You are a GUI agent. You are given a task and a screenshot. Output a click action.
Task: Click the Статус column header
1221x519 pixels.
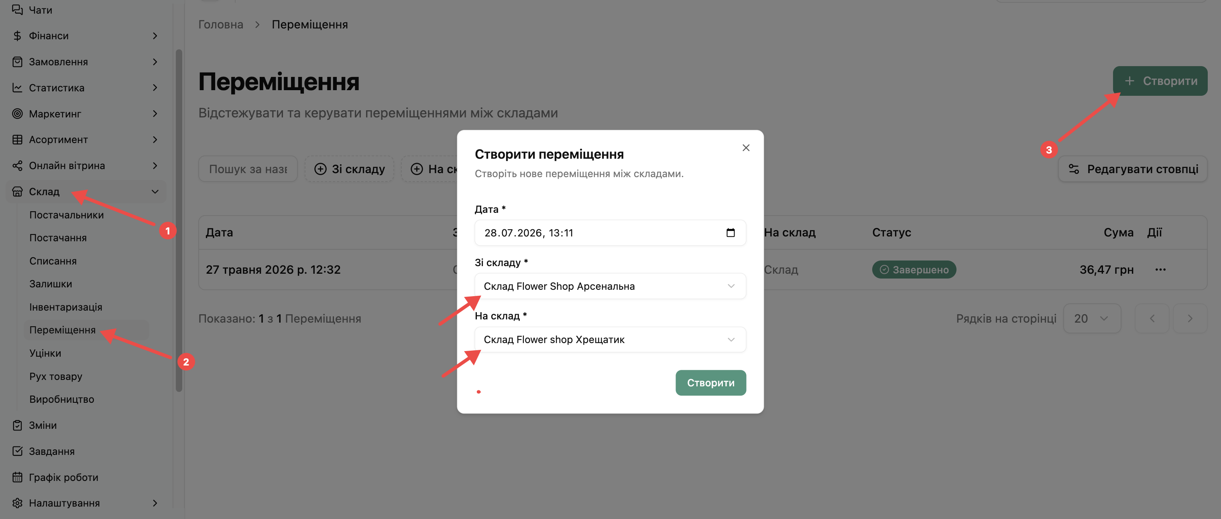[x=891, y=233]
